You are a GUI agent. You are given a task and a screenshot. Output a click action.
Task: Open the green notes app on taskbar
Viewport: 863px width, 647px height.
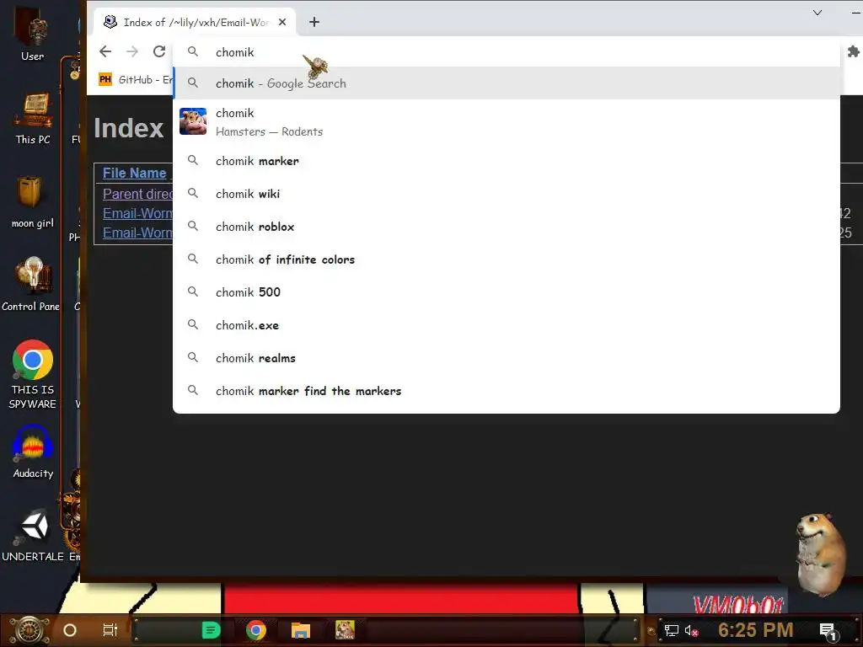211,630
